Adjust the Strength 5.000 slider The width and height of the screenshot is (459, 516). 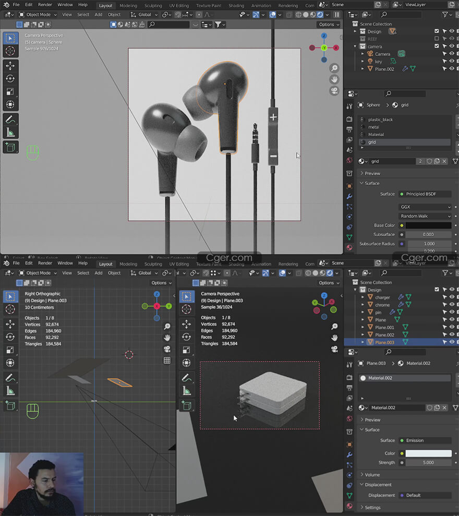coord(428,462)
